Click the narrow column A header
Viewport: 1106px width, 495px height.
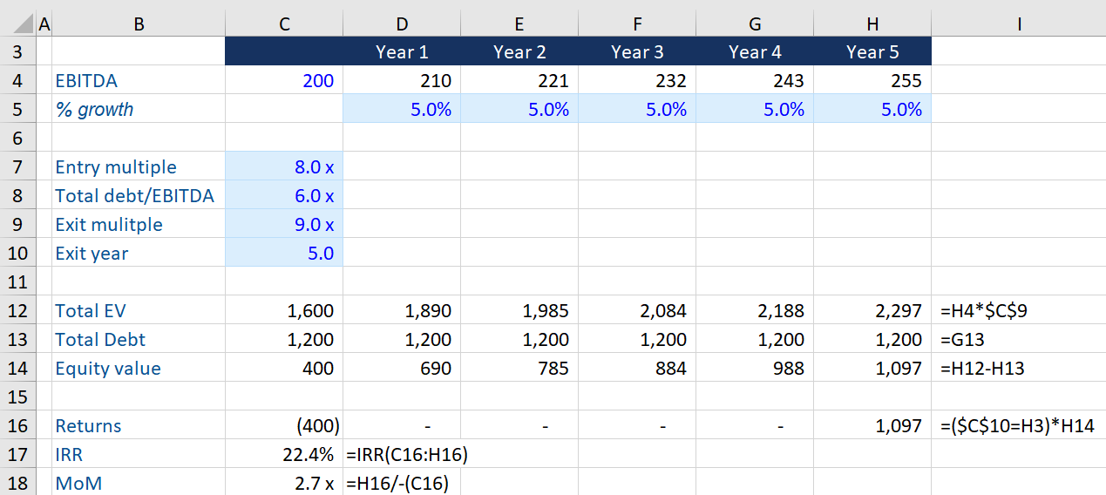coord(44,24)
